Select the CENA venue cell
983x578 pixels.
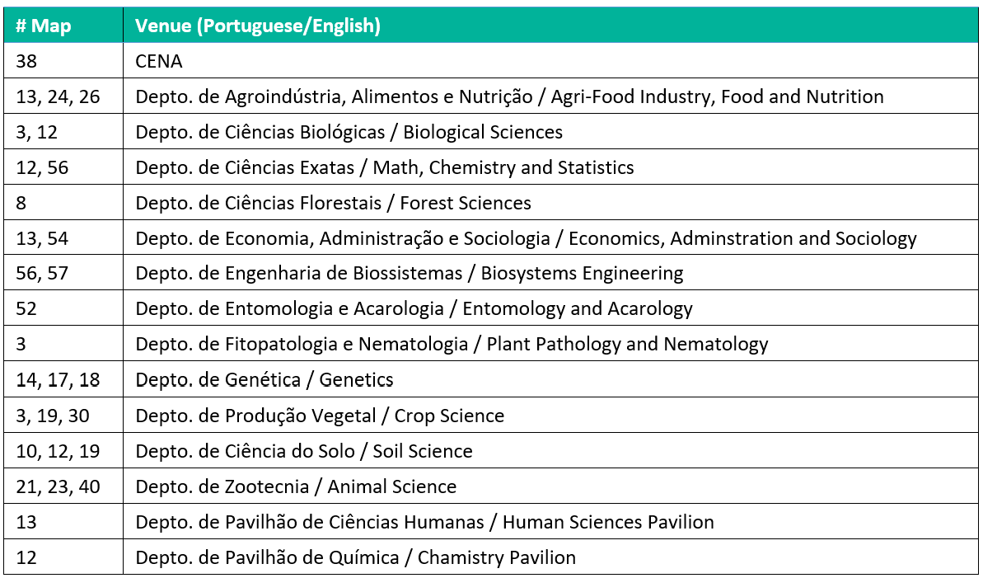[x=159, y=62]
